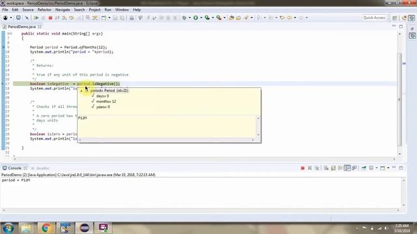Select the Console view tab
The image size is (417, 234).
tap(14, 168)
